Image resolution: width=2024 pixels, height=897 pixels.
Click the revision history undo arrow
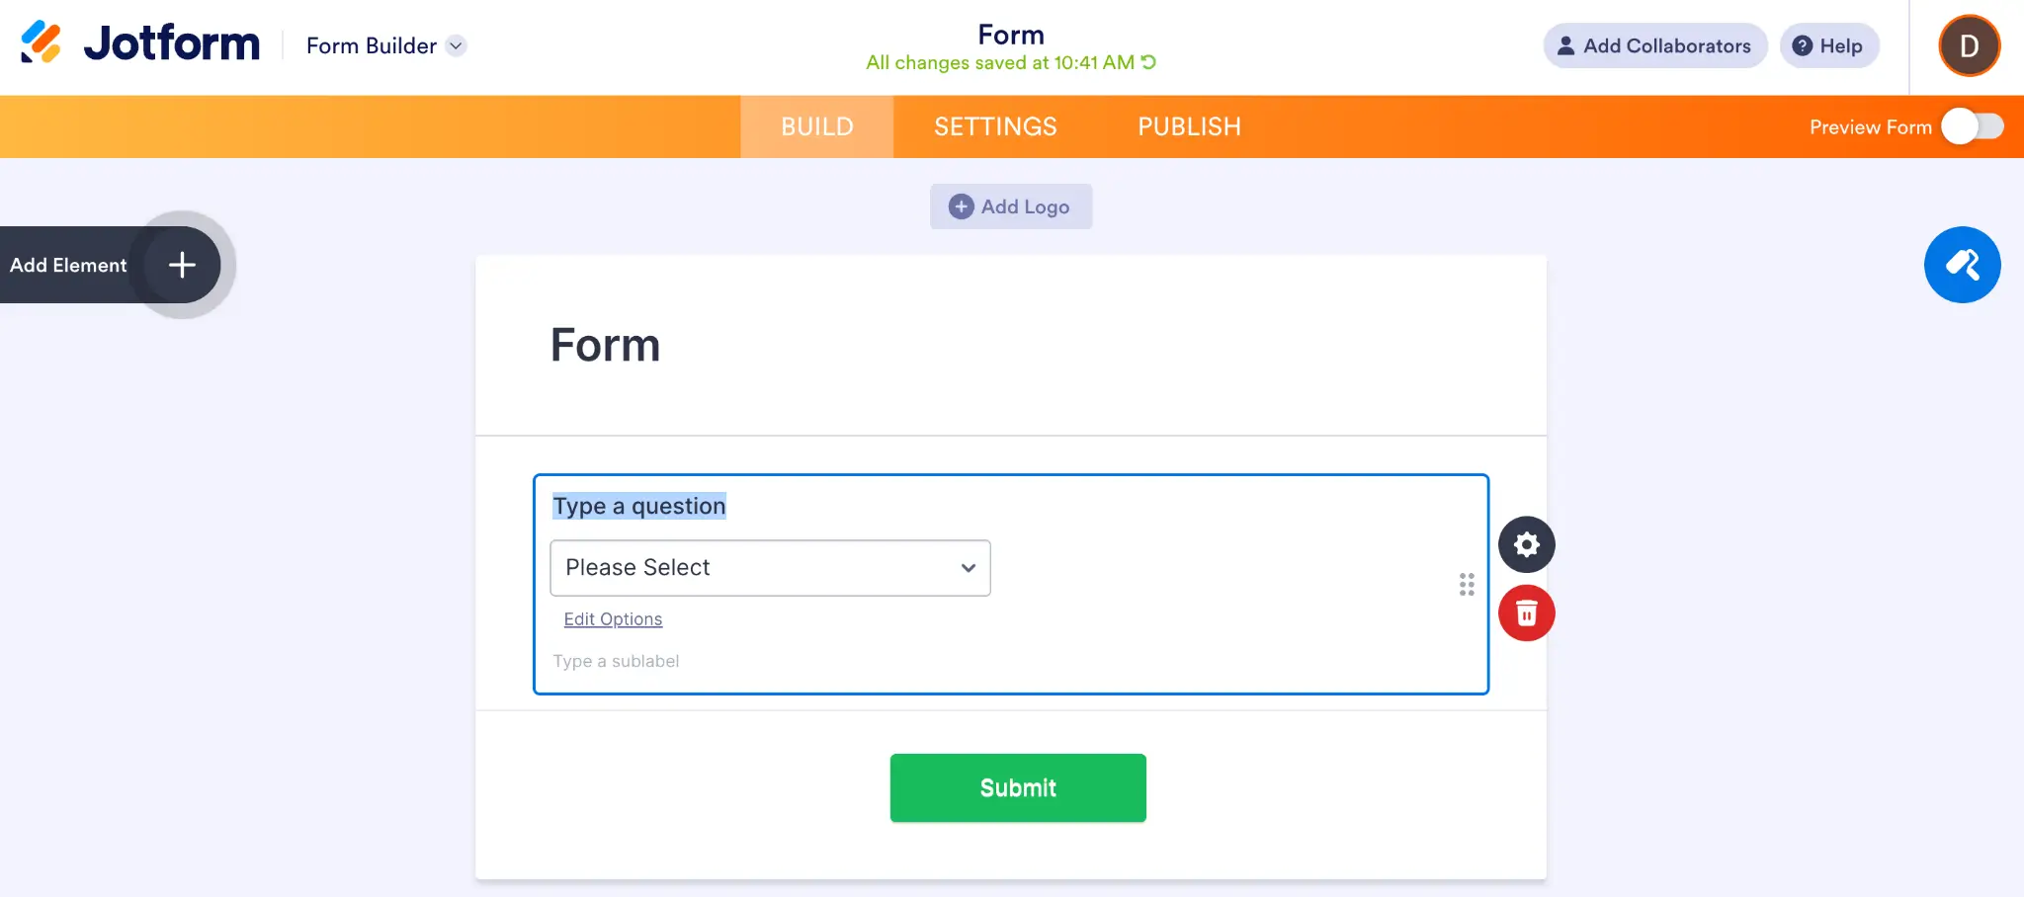pos(1144,62)
